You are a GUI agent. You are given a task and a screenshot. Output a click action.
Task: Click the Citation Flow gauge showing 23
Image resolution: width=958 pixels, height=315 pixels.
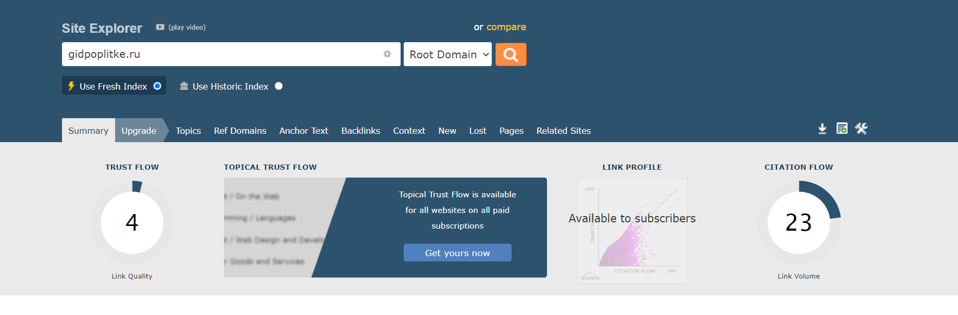point(799,223)
